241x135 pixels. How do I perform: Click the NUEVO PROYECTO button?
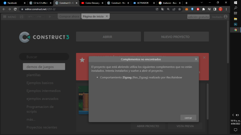pyautogui.click(x=176, y=37)
